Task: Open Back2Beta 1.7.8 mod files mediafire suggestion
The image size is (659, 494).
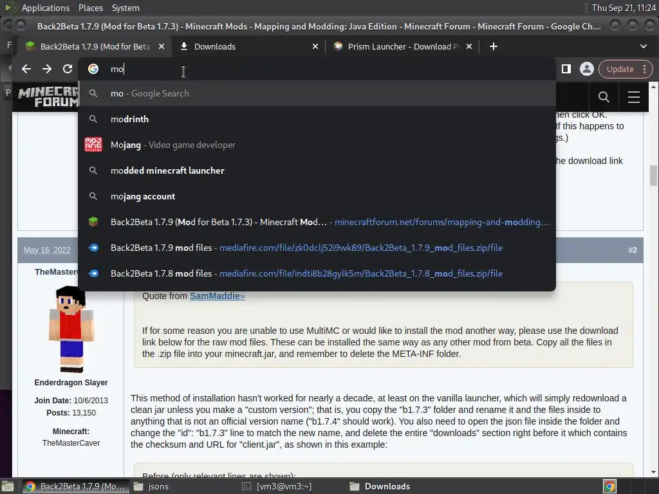Action: [x=317, y=273]
